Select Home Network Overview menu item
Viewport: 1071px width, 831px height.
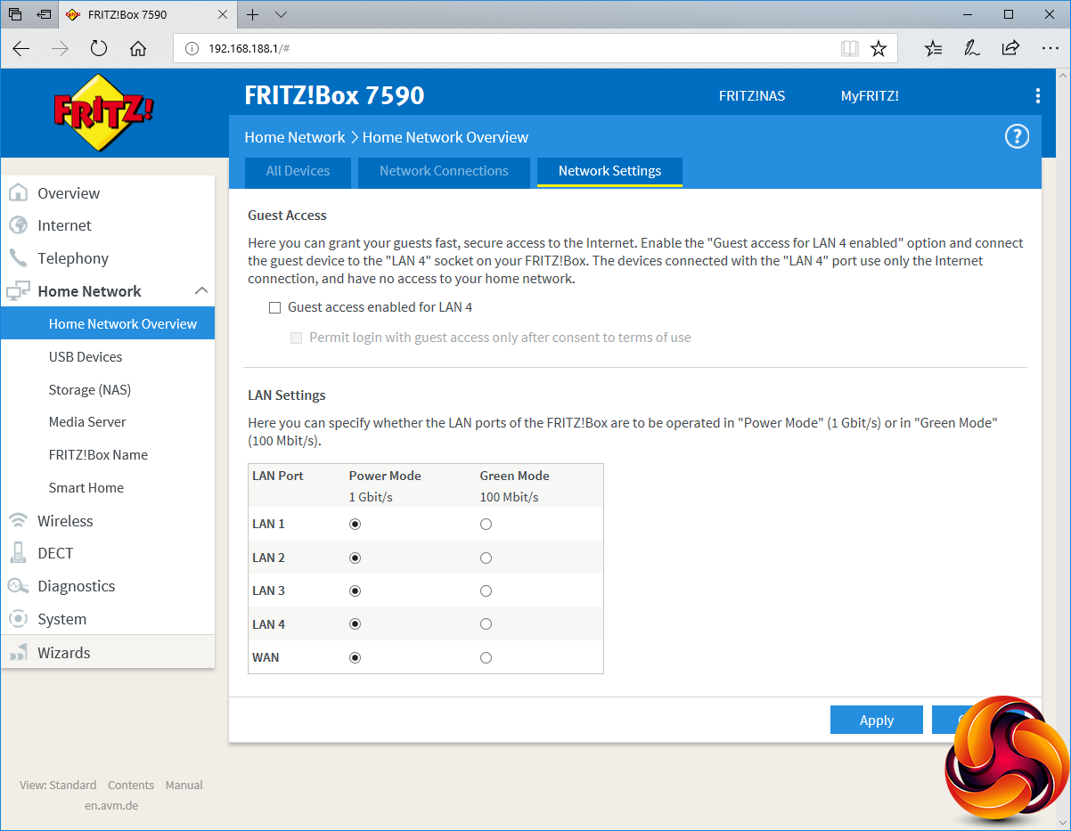(108, 323)
